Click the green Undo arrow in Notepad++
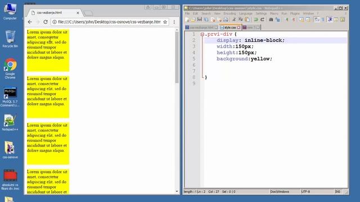 pyautogui.click(x=256, y=20)
